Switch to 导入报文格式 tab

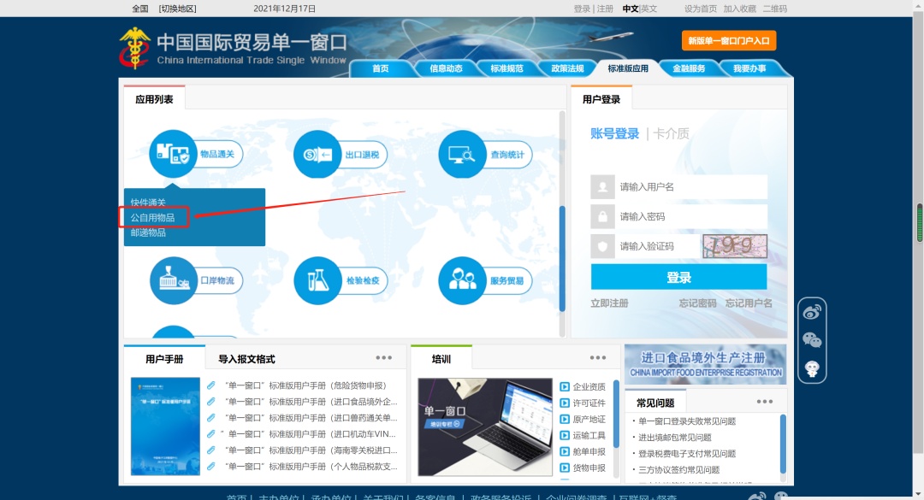pos(246,359)
